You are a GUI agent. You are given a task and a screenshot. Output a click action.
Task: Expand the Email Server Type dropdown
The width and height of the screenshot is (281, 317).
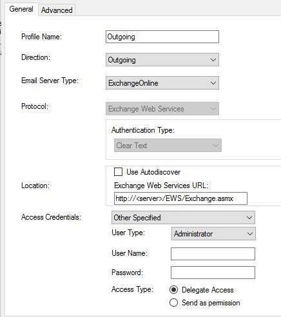(162, 83)
